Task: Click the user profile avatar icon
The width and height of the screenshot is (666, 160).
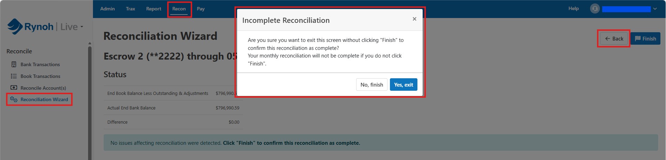Action: [595, 9]
